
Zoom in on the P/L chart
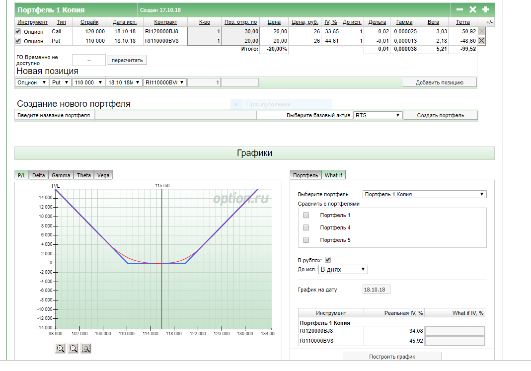coord(60,348)
